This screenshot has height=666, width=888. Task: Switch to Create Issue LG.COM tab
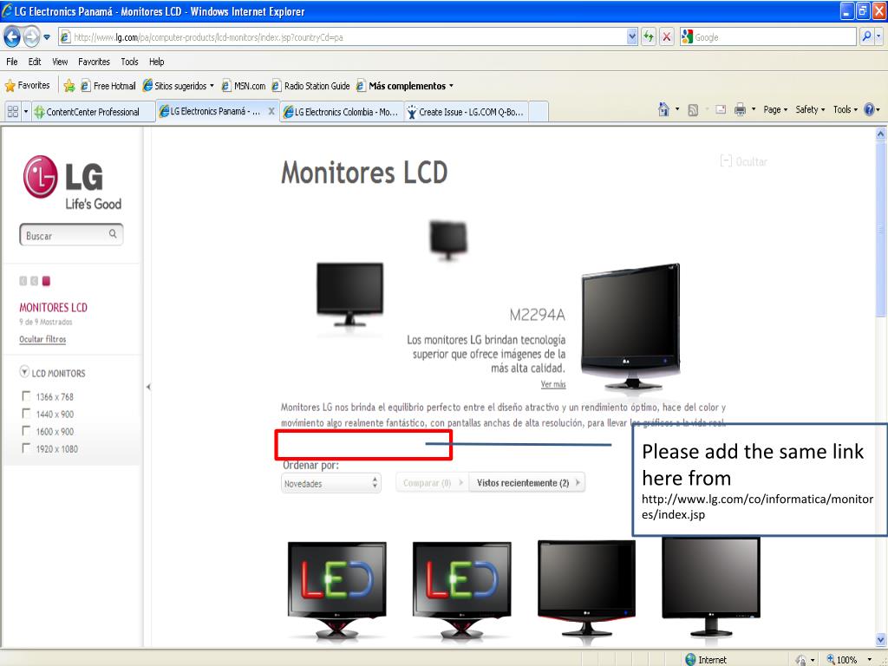[466, 112]
